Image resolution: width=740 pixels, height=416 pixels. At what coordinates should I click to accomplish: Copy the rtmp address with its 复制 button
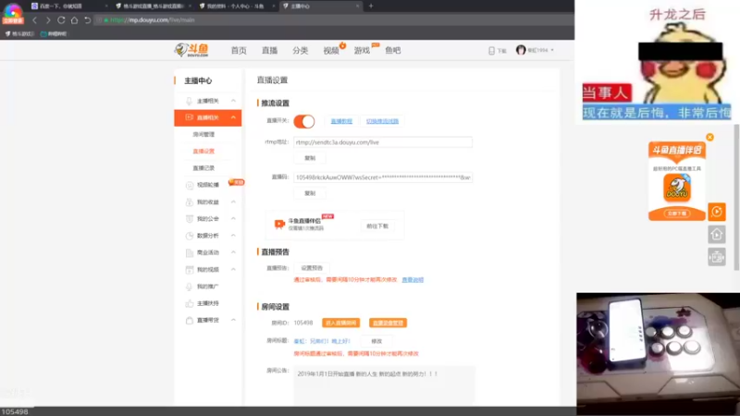[310, 158]
